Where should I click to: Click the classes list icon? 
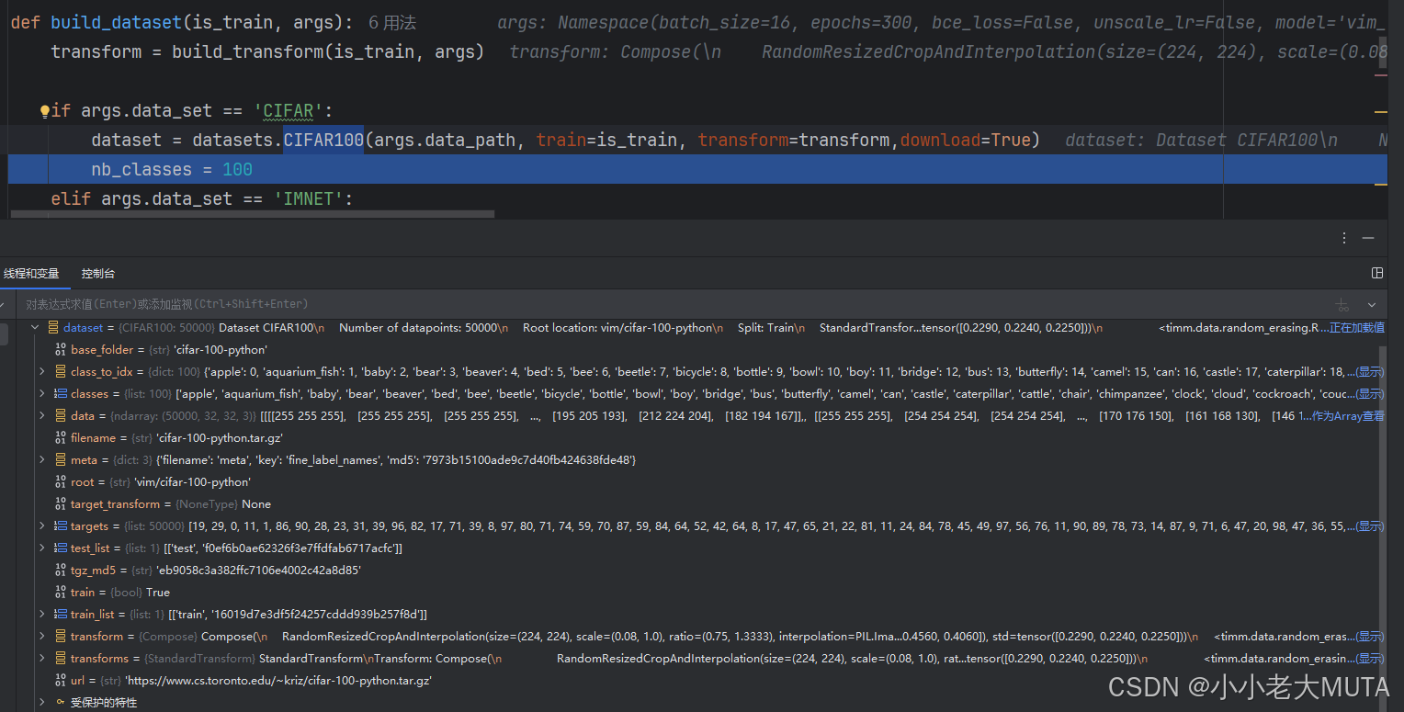tap(61, 393)
